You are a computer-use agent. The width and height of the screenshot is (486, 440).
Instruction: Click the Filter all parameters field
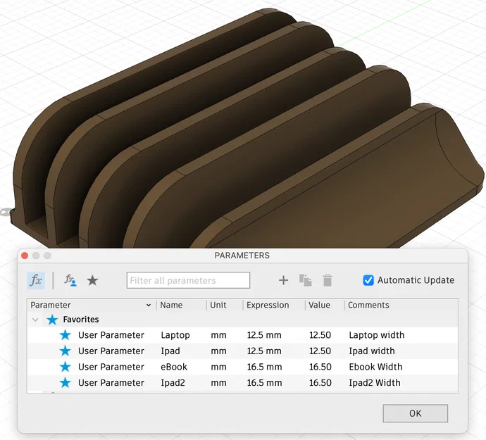pyautogui.click(x=188, y=280)
